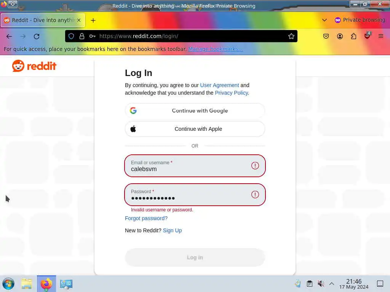The image size is (390, 292).
Task: Click the Private browsing indicator
Action: (360, 20)
